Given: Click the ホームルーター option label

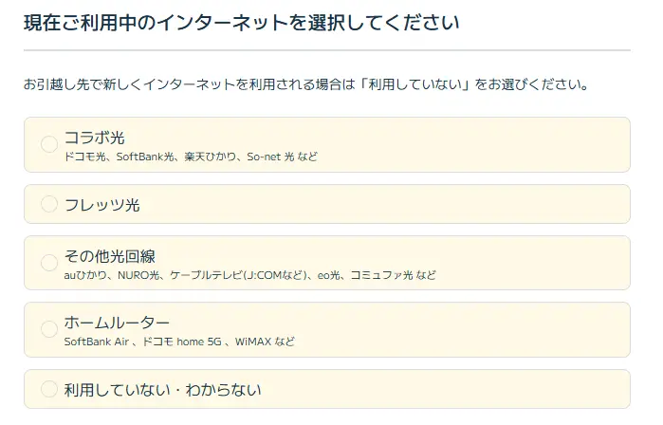Looking at the screenshot, I should pos(117,323).
